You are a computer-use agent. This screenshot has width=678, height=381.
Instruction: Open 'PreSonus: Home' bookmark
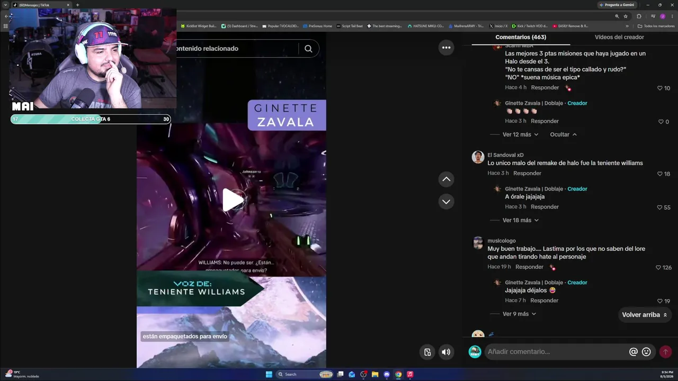click(317, 26)
